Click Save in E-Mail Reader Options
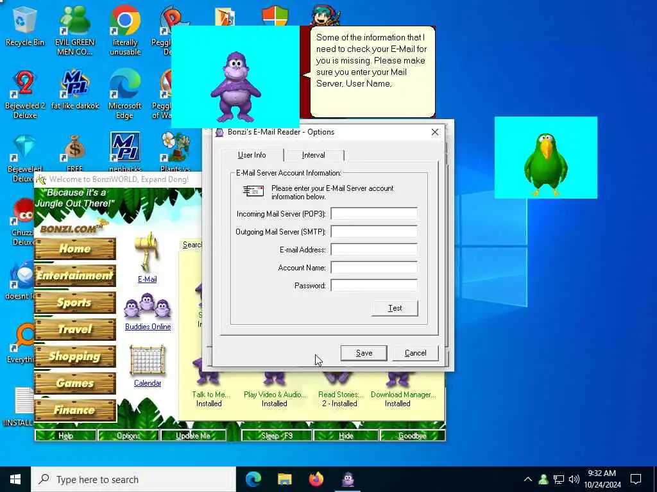Screen dimensions: 657x492 coord(364,353)
